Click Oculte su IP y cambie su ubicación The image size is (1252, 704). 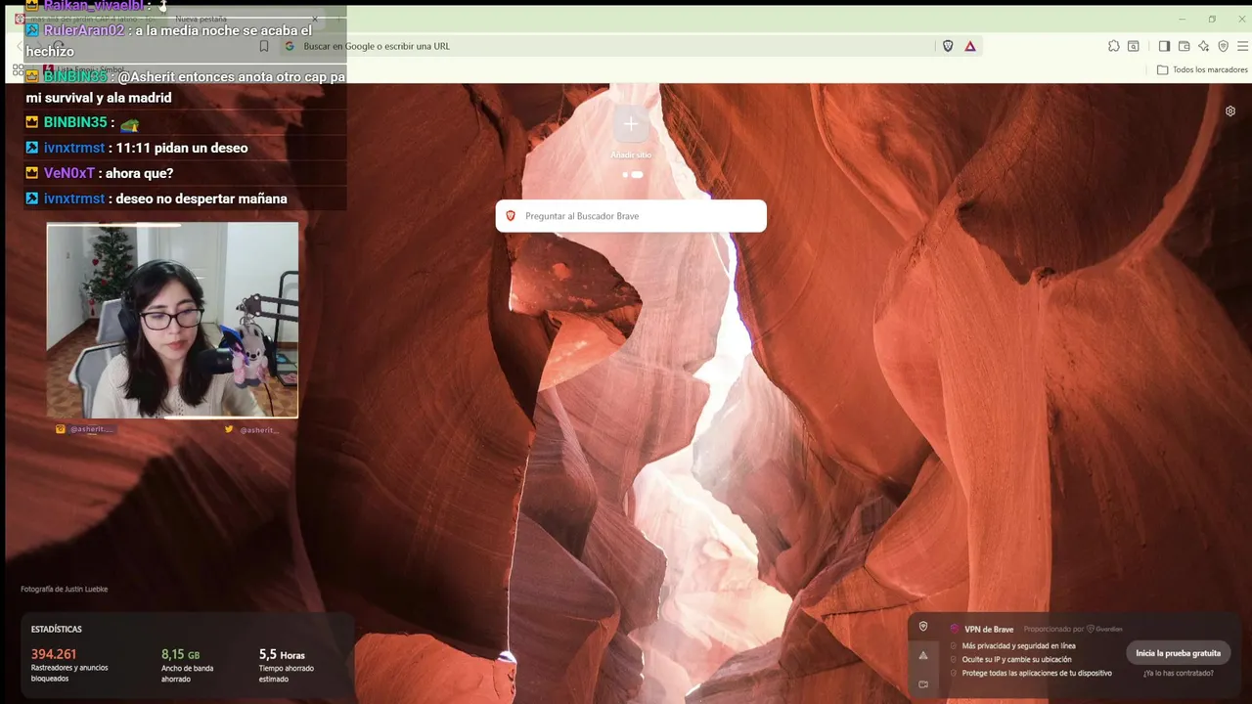pyautogui.click(x=1016, y=660)
